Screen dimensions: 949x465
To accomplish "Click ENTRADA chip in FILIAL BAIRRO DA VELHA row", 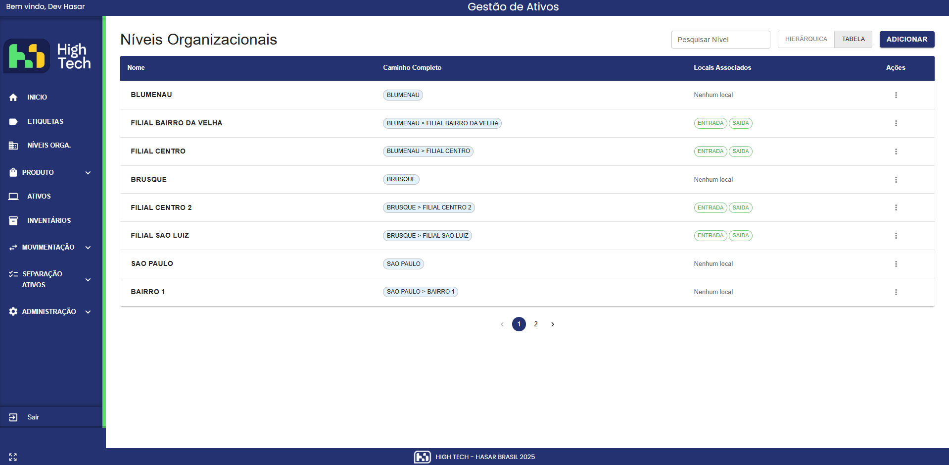I will (710, 123).
